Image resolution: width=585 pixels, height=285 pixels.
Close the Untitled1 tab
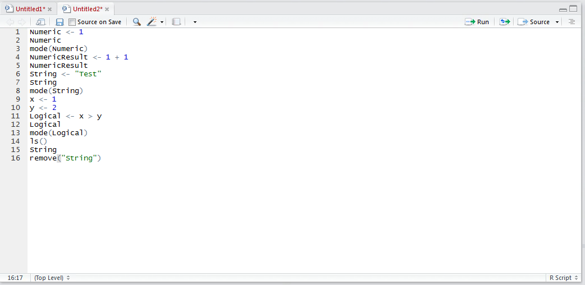click(49, 10)
